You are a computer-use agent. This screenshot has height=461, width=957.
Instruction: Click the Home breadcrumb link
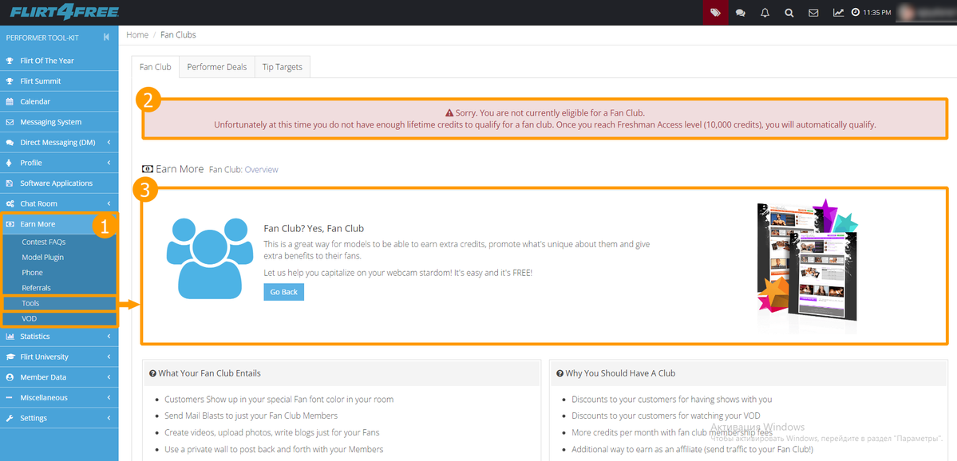click(x=137, y=35)
